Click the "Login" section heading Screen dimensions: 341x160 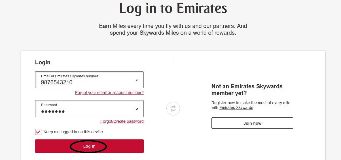(x=43, y=62)
